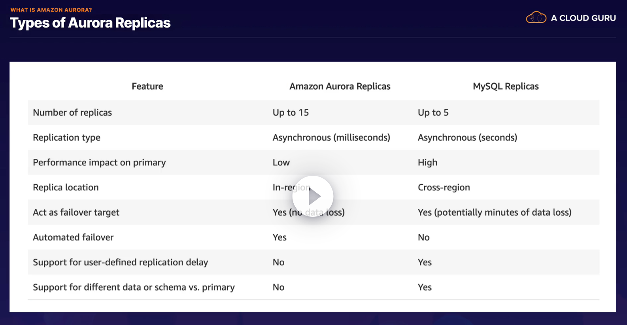Image resolution: width=627 pixels, height=325 pixels.
Task: Click the 'Performance impact on primary' row label
Action: click(x=99, y=162)
